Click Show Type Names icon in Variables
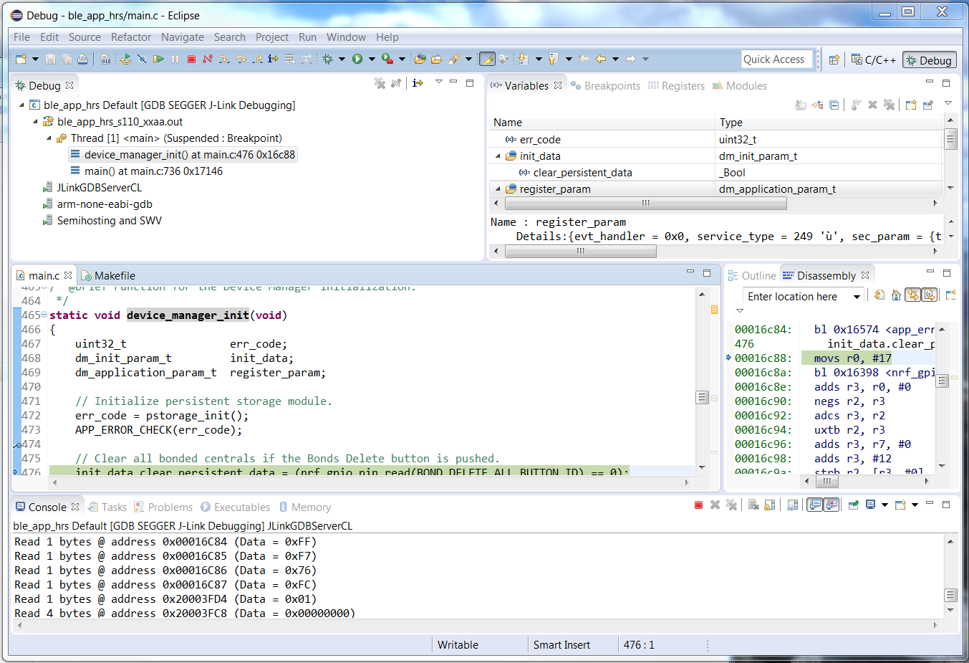Screen dimensions: 969x663 coord(801,105)
